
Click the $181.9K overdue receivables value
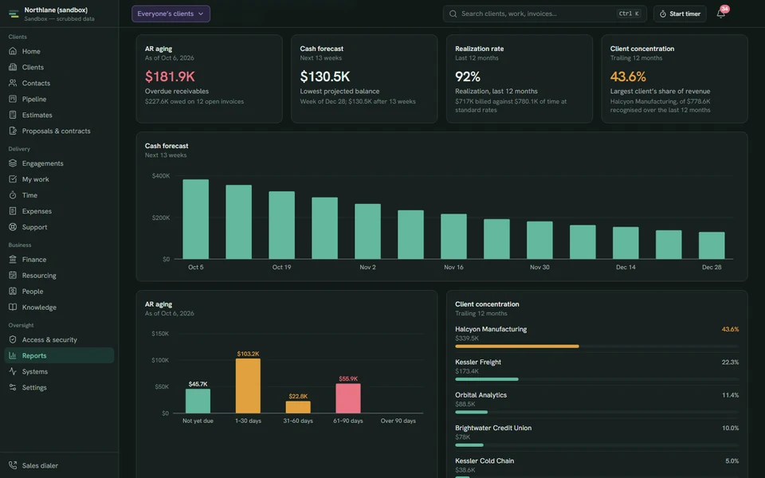point(170,76)
